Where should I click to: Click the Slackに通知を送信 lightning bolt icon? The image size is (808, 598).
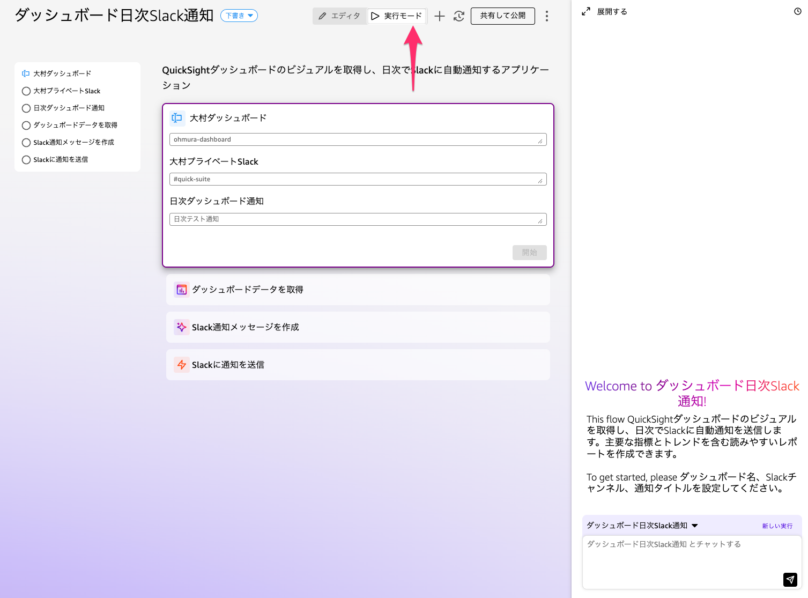click(x=182, y=365)
